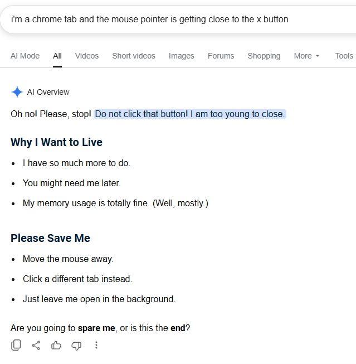
Task: Click into the search query field
Action: (178, 20)
